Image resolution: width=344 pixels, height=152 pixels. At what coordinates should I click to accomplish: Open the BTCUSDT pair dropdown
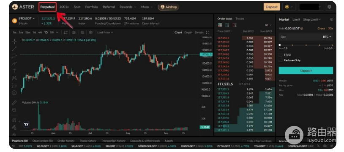coord(26,19)
